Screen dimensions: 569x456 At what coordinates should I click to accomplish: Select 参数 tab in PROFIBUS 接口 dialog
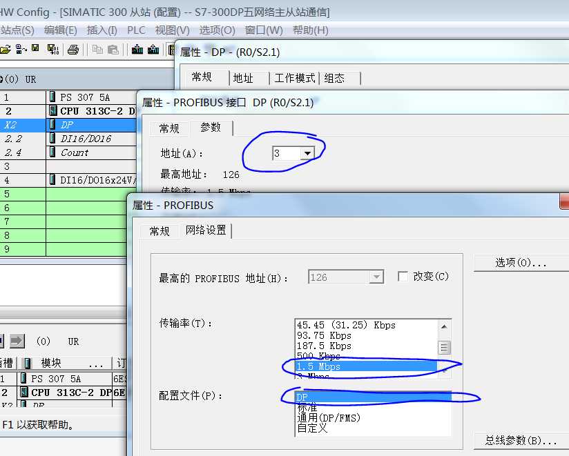point(211,127)
